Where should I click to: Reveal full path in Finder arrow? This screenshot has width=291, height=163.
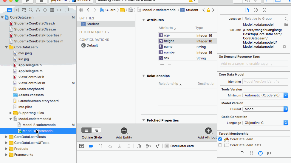point(284,47)
